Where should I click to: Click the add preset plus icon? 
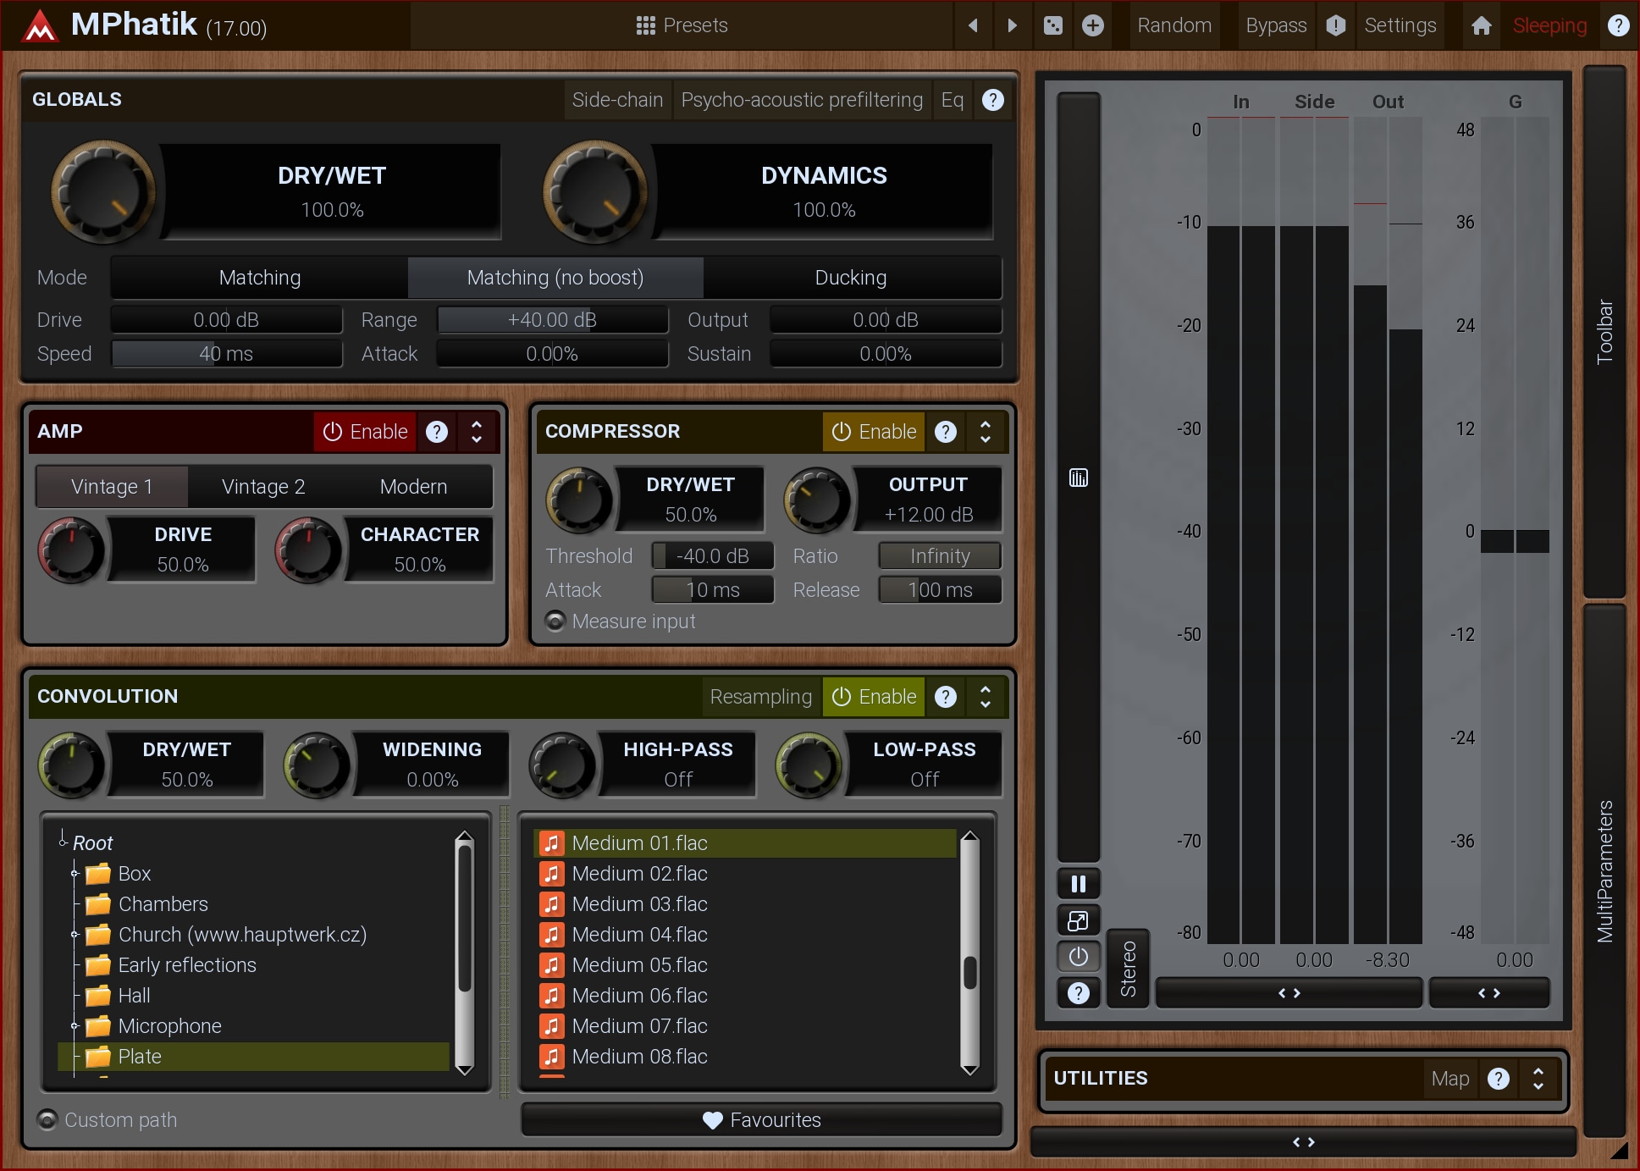[x=1092, y=25]
